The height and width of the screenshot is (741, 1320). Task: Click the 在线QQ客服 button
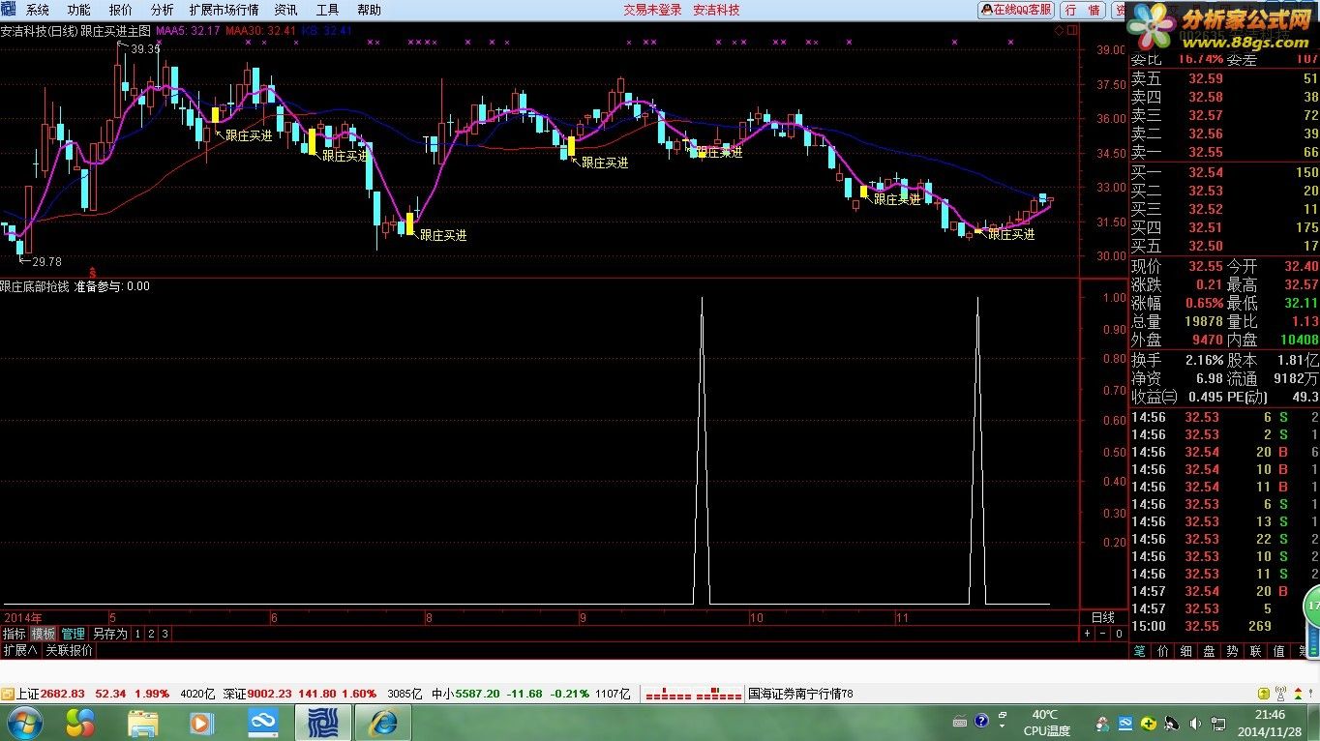[x=1016, y=10]
